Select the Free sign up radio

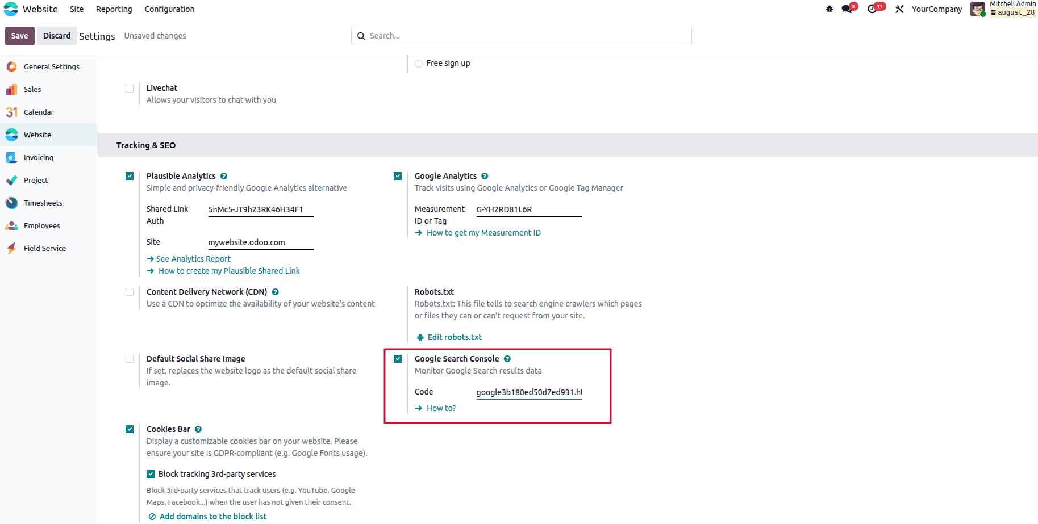pyautogui.click(x=419, y=64)
